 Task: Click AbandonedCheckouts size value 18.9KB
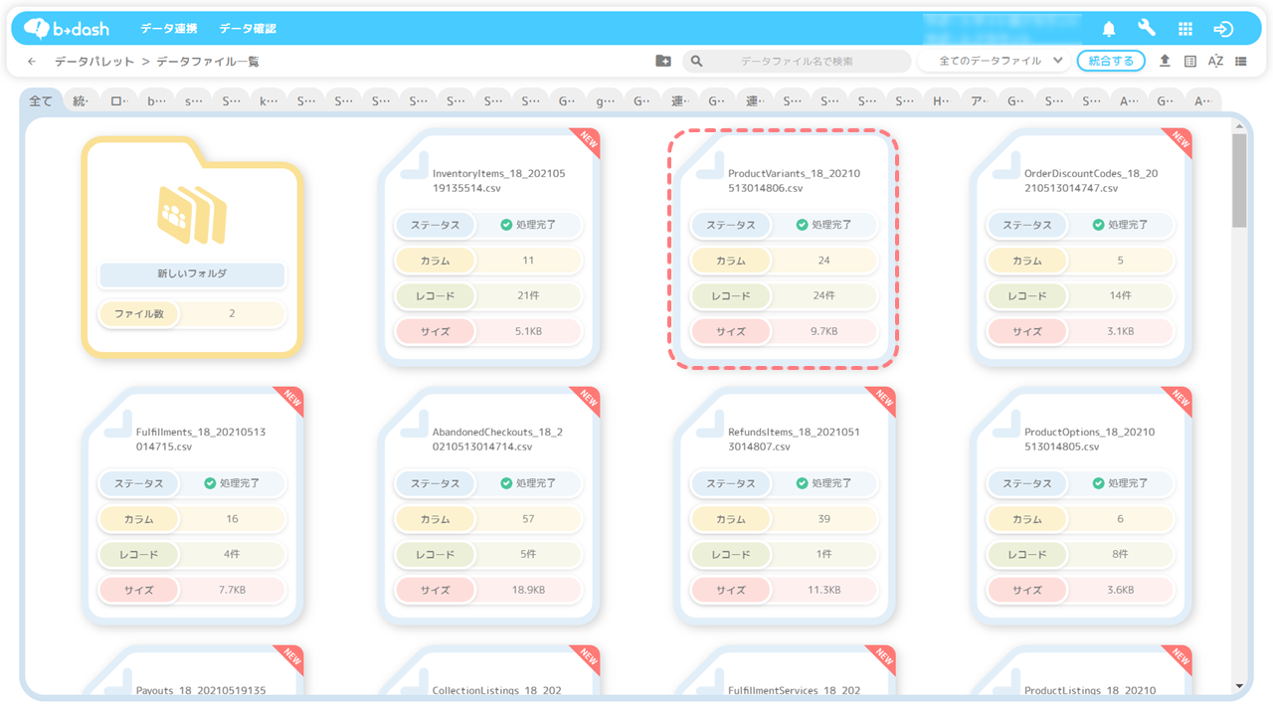(528, 591)
